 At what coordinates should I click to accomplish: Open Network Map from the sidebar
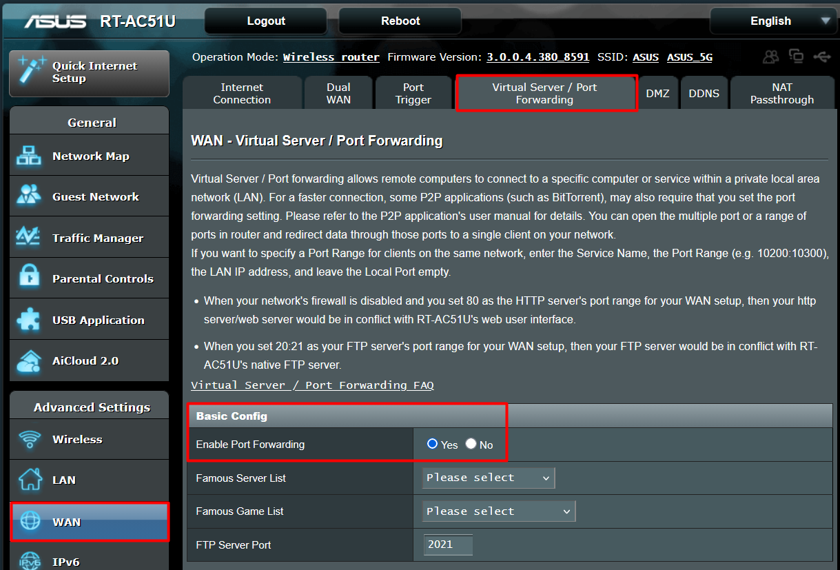point(90,156)
